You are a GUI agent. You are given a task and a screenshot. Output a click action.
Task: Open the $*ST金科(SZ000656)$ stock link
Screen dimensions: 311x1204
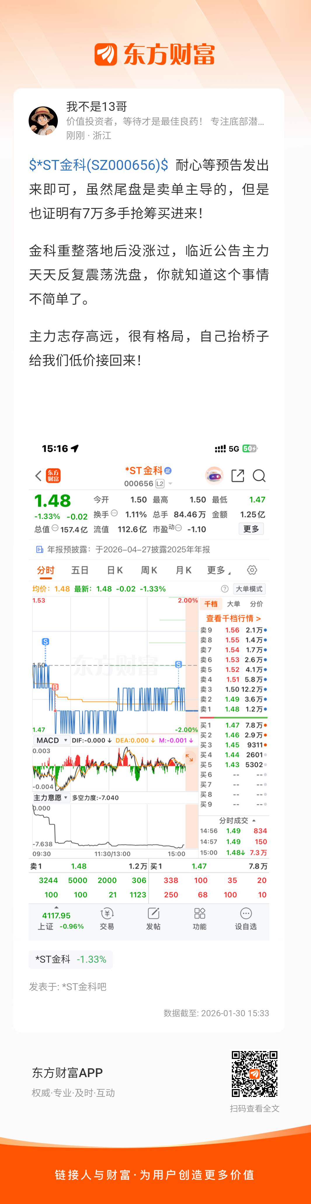[x=98, y=165]
